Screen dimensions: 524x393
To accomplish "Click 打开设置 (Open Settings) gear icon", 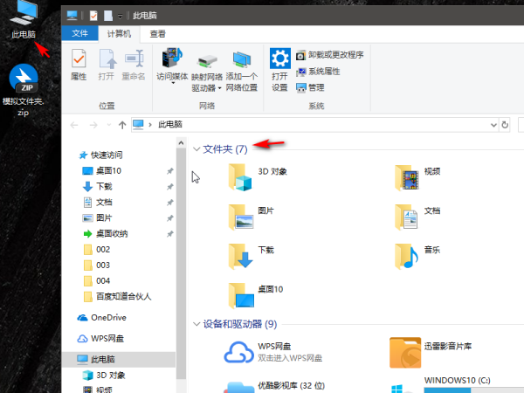I will (x=279, y=65).
